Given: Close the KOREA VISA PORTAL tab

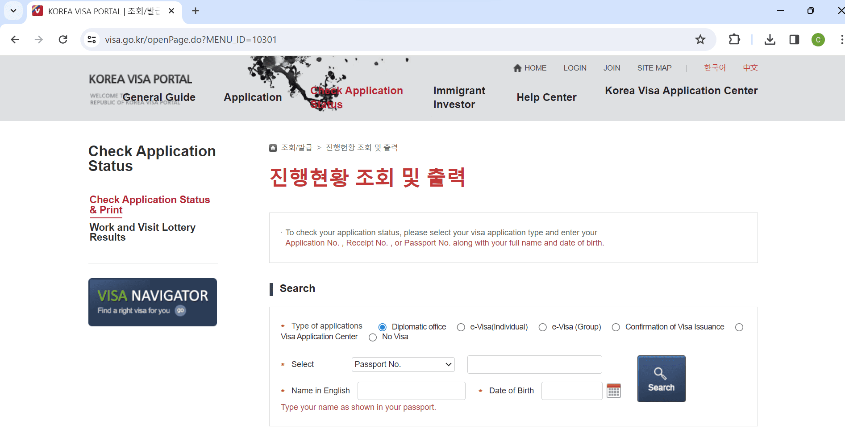Looking at the screenshot, I should click(171, 11).
